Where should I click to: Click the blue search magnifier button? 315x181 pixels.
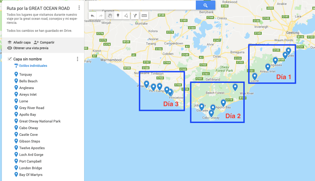[205, 5]
